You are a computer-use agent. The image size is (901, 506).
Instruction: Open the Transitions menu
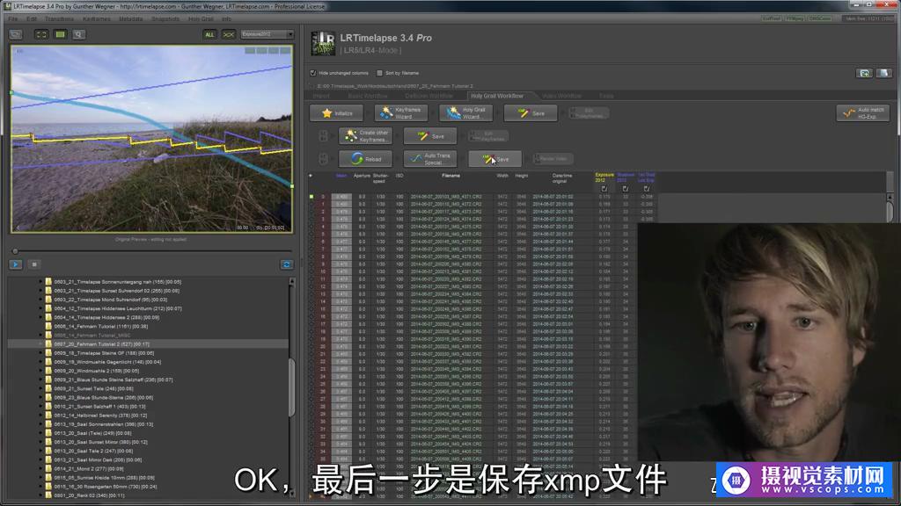(x=59, y=19)
